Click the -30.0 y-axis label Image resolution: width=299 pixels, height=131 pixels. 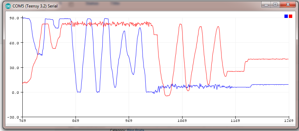13,117
